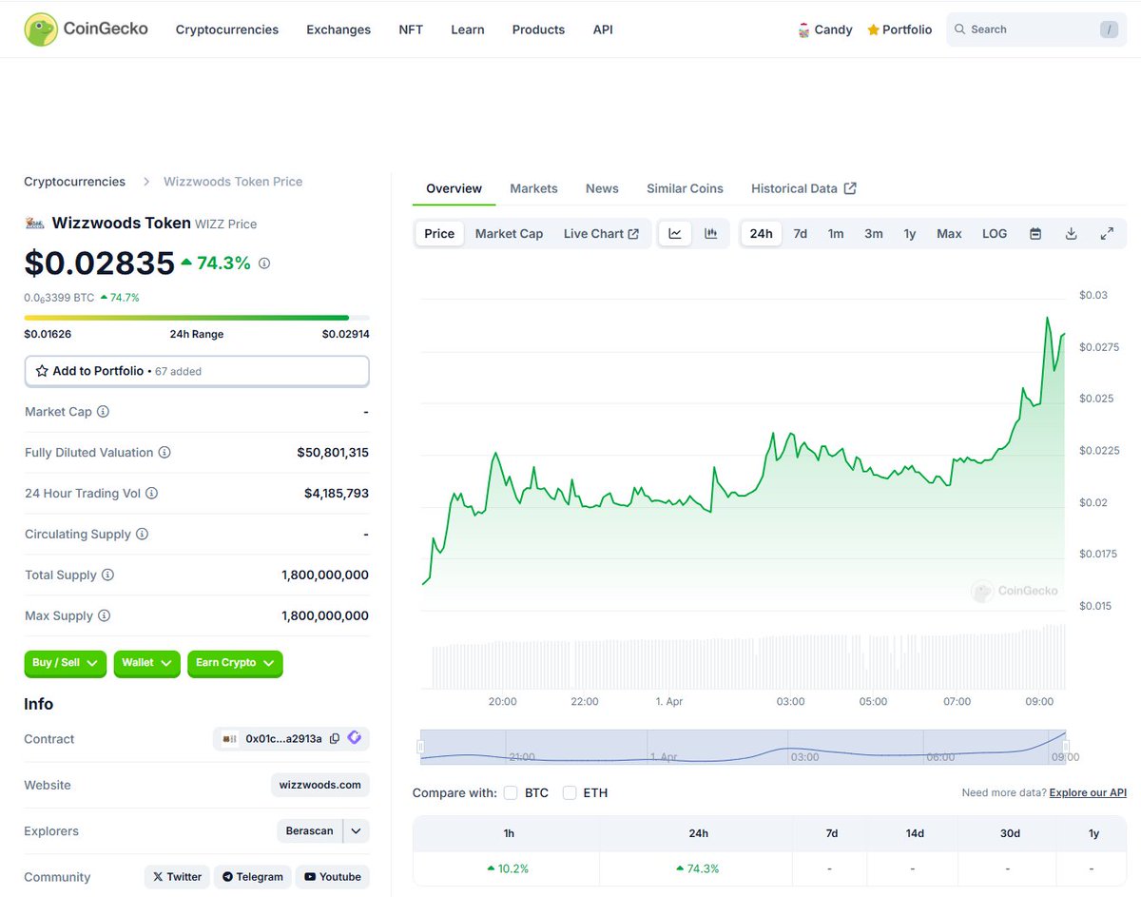Select the line chart view icon
This screenshot has height=897, width=1141.
tap(675, 233)
